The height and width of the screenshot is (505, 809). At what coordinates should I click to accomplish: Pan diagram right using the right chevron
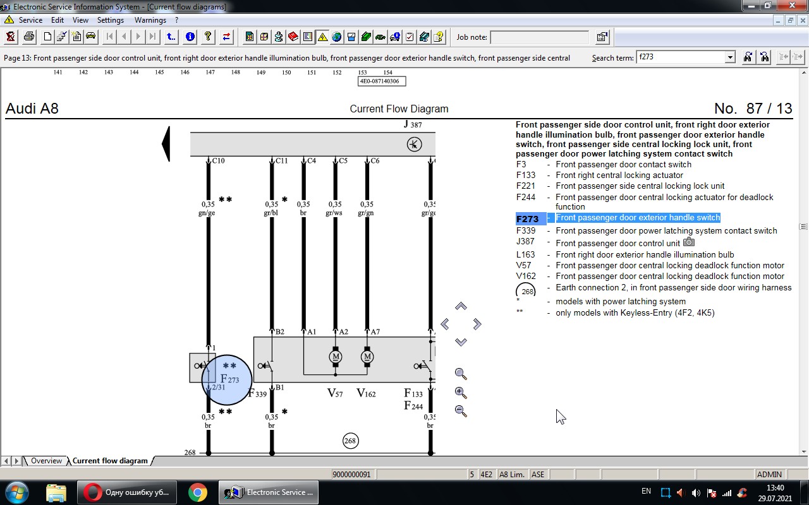coord(477,324)
